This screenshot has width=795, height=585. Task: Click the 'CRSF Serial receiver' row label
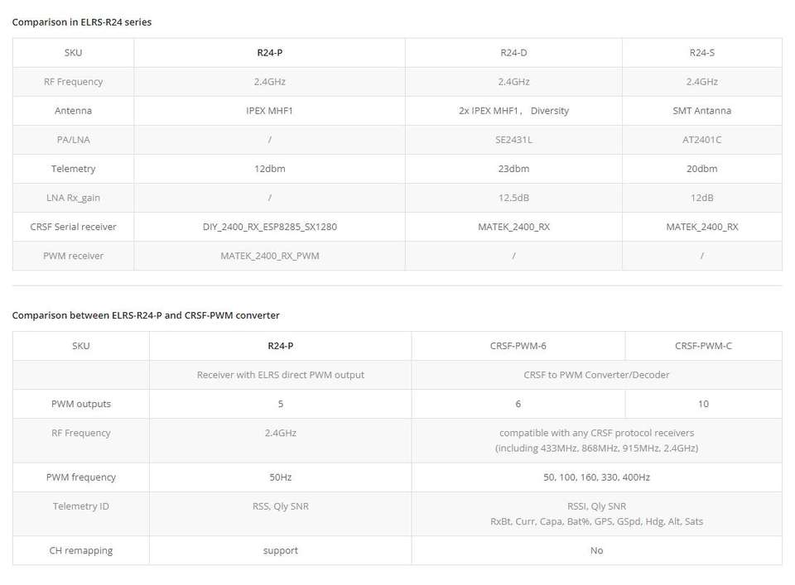[73, 227]
